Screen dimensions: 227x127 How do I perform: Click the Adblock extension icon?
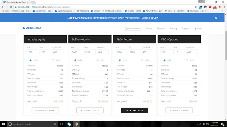pyautogui.click(x=210, y=7)
